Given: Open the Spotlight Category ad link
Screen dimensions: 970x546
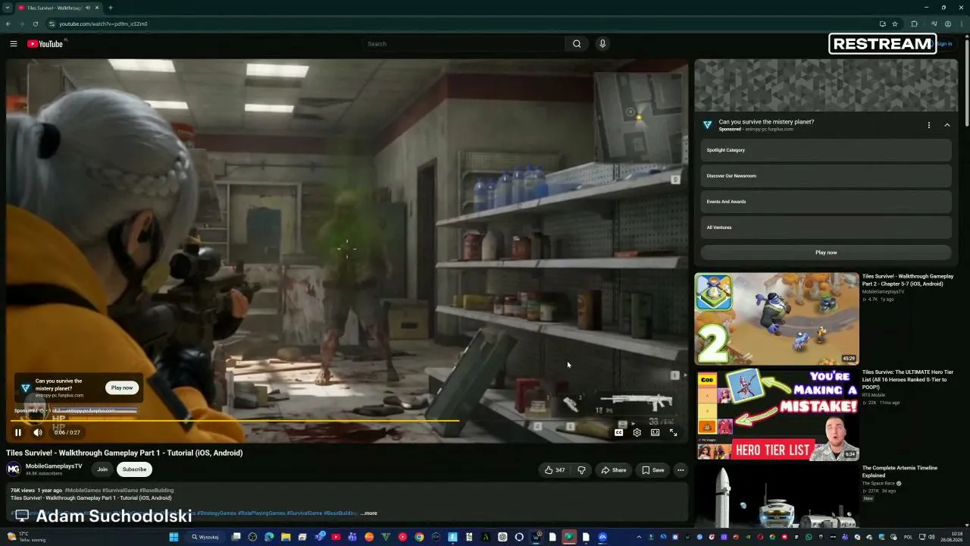Looking at the screenshot, I should click(x=826, y=150).
